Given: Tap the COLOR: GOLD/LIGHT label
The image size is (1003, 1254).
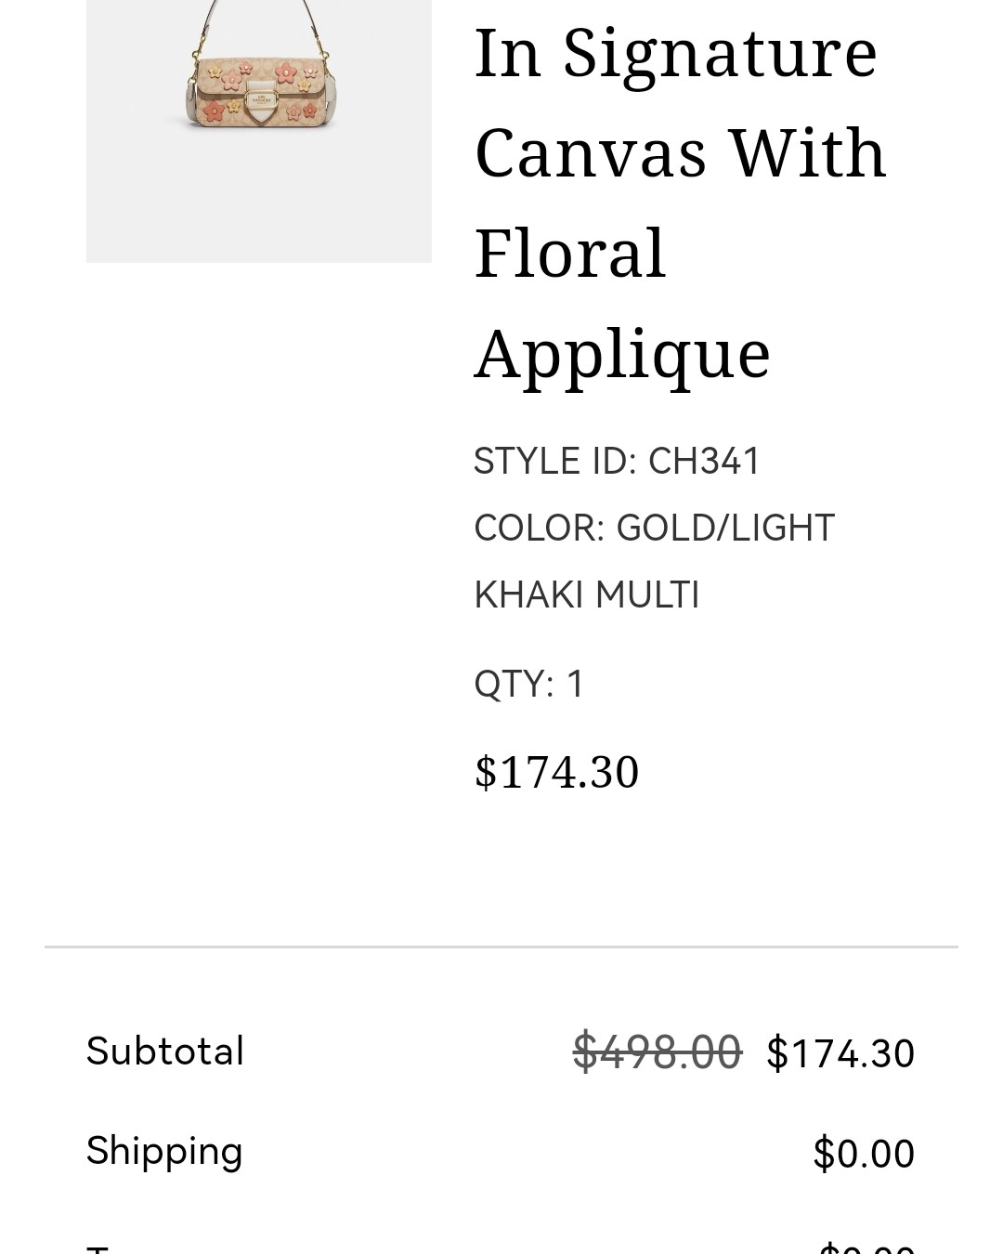Looking at the screenshot, I should pos(655,528).
